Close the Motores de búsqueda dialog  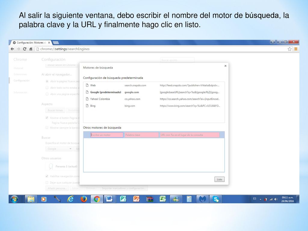tap(226, 66)
